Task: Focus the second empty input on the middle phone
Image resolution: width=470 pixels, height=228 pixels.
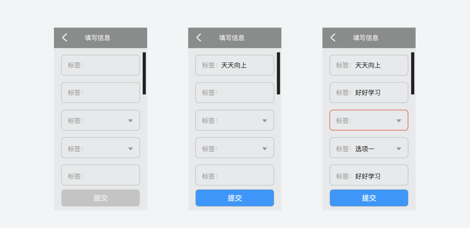Action: 235,93
